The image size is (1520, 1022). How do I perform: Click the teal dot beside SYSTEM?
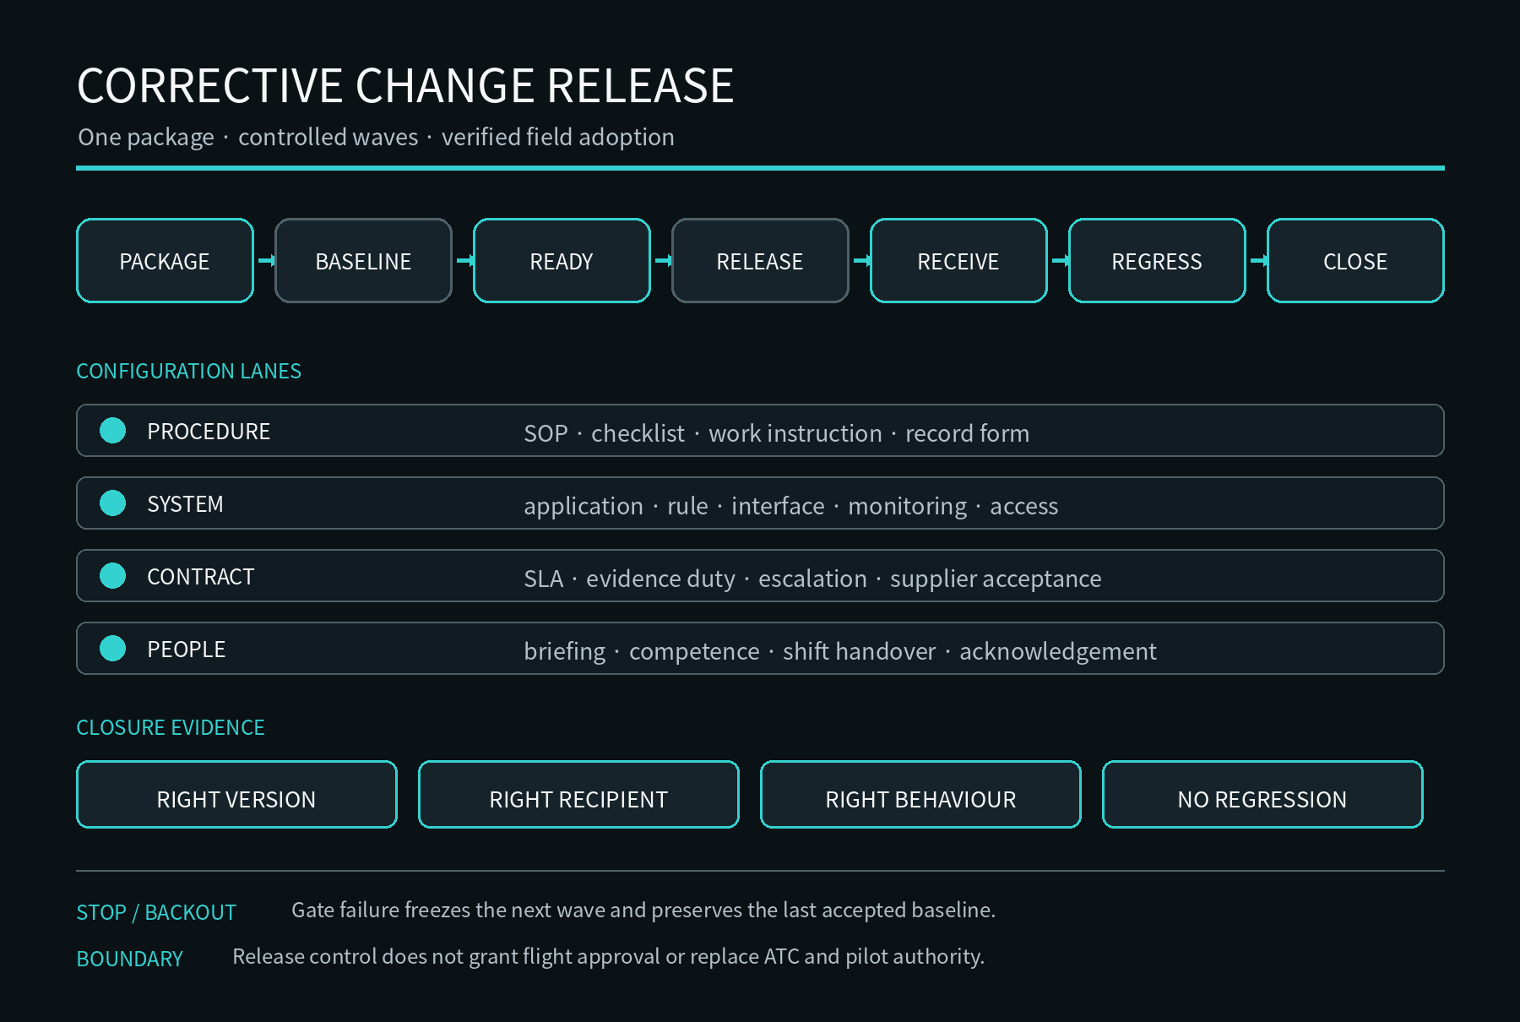coord(112,503)
